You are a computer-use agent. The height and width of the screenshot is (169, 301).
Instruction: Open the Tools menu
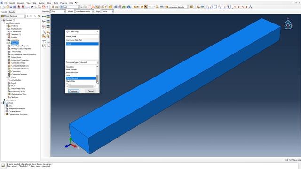55,3
